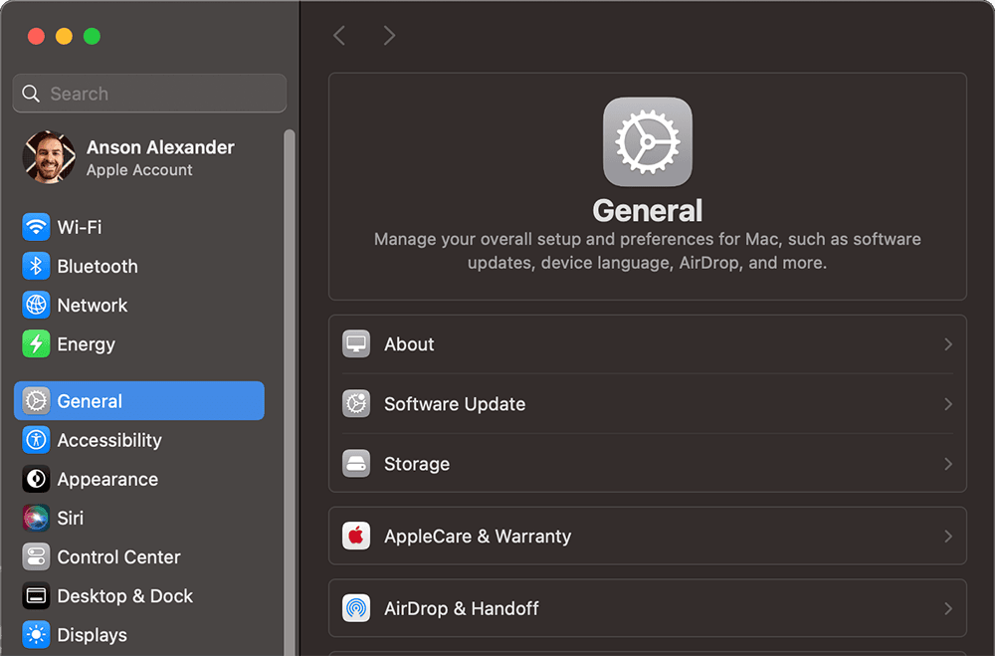Click Anson Alexander's Apple Account entry

[149, 156]
